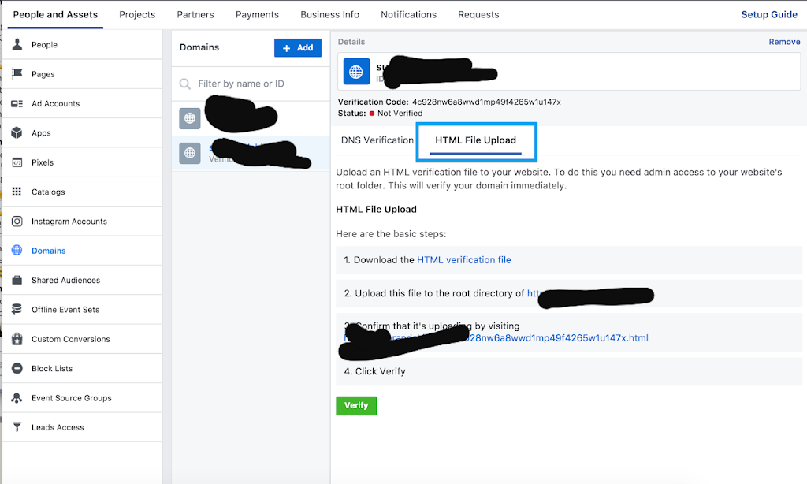807x484 pixels.
Task: Click the Apps cube icon
Action: pos(17,133)
